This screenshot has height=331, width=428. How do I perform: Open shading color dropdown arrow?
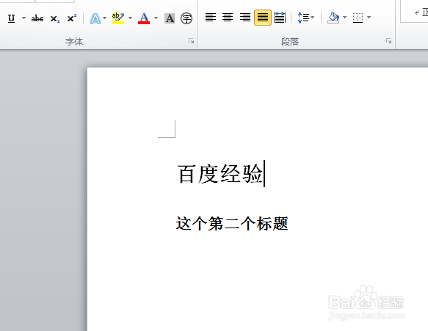coord(344,18)
